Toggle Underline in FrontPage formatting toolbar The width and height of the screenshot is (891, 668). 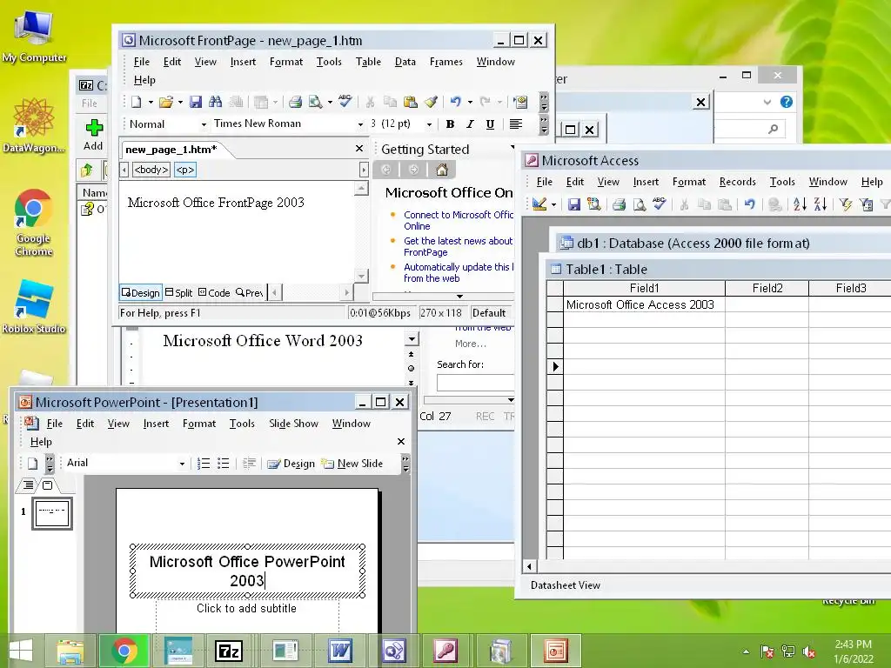(x=490, y=124)
